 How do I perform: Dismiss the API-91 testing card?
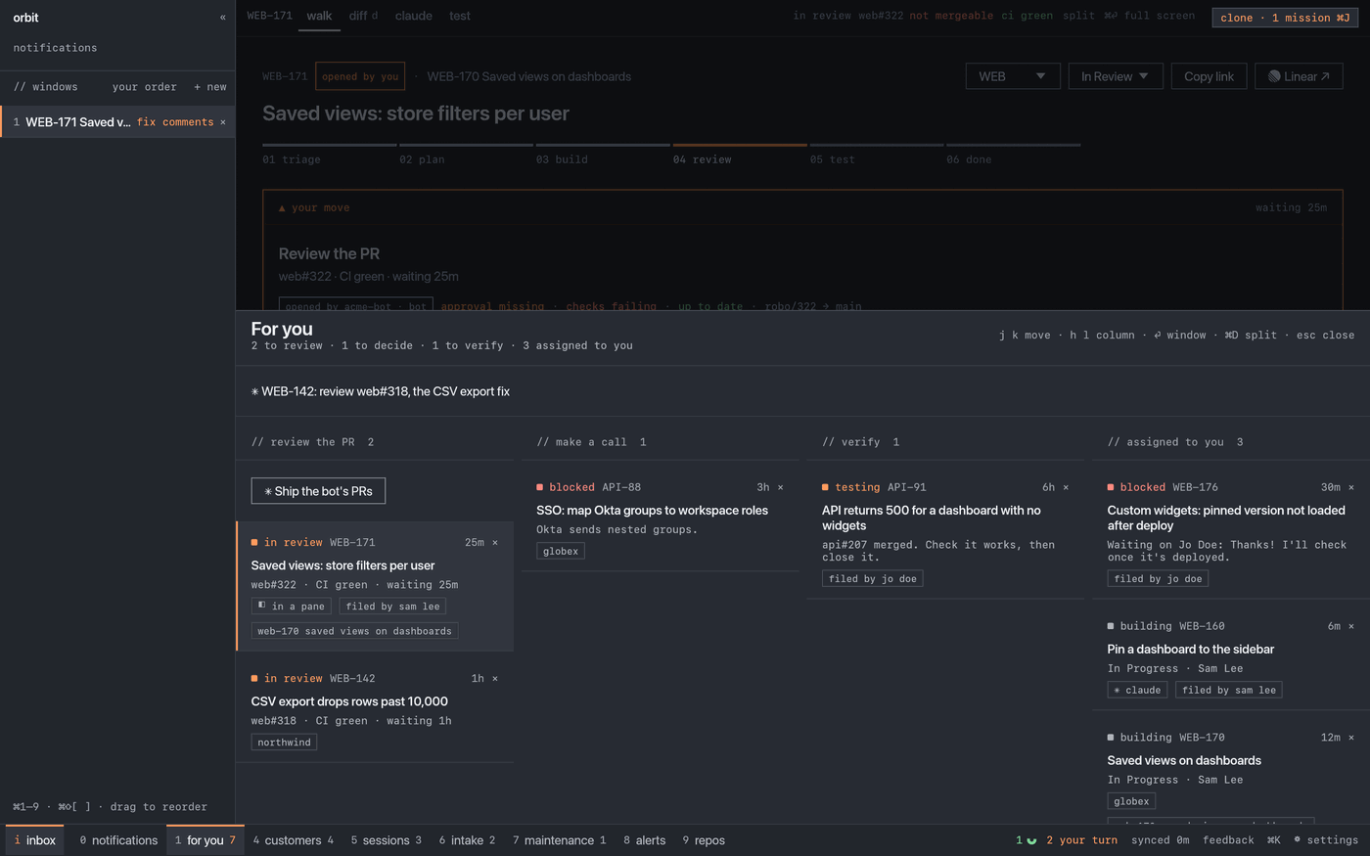pyautogui.click(x=1066, y=487)
